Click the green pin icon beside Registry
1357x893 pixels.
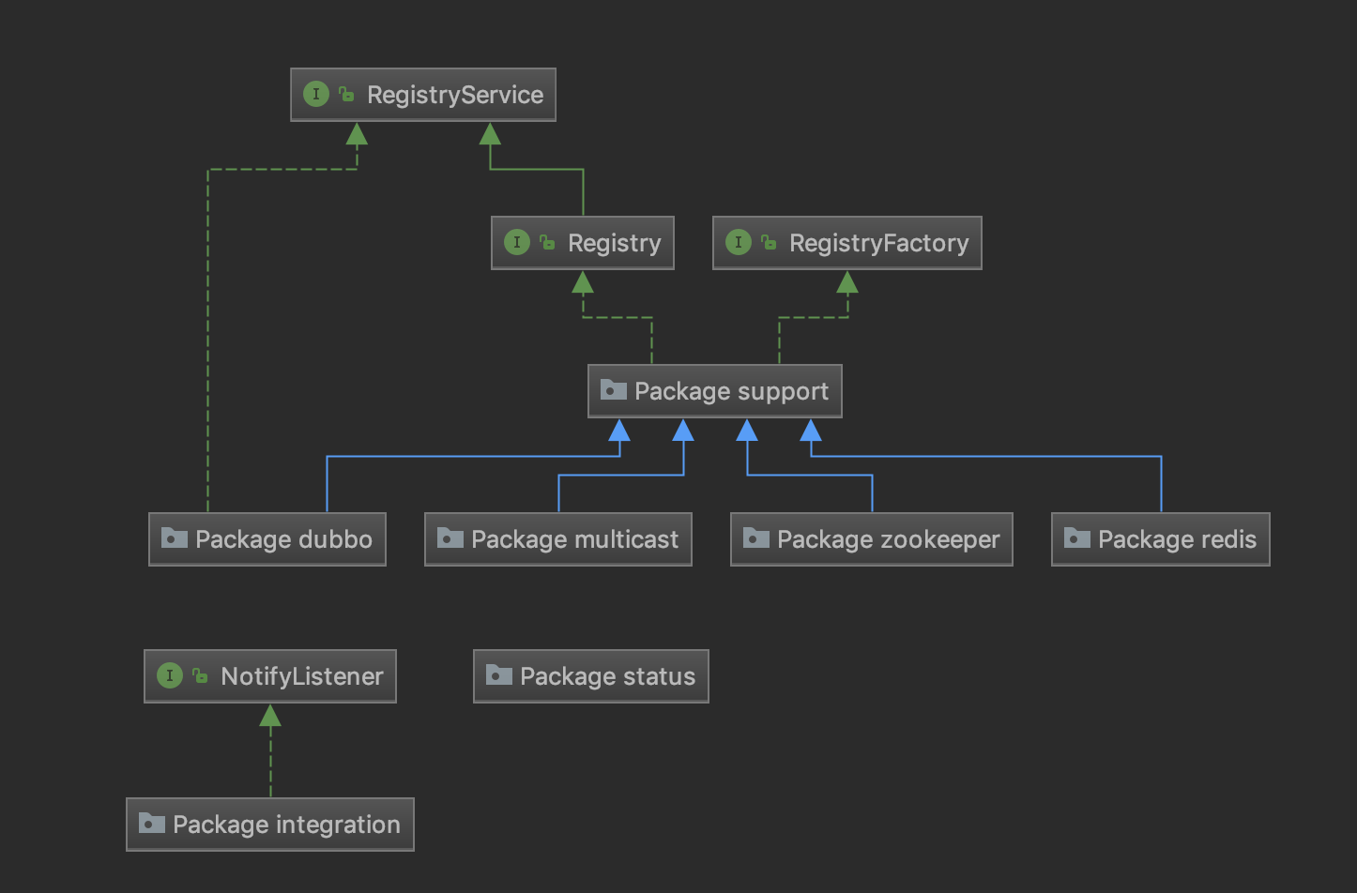[547, 242]
